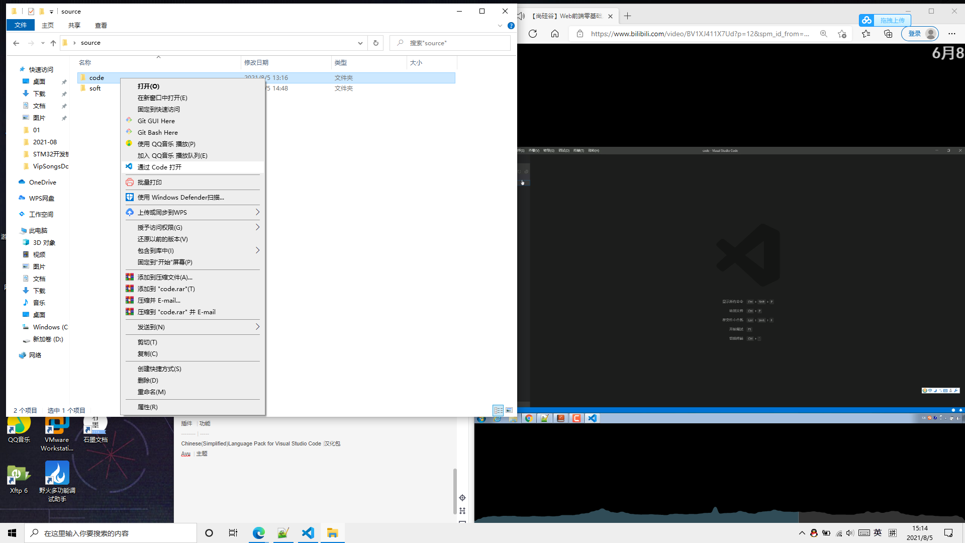
Task: Open the Windows Start menu
Action: coord(12,533)
